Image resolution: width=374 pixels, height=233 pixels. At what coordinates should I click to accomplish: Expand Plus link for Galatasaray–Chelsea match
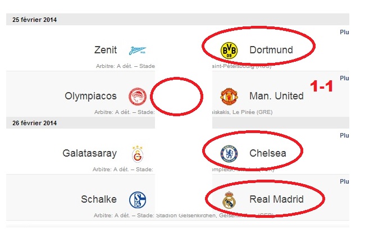point(344,135)
